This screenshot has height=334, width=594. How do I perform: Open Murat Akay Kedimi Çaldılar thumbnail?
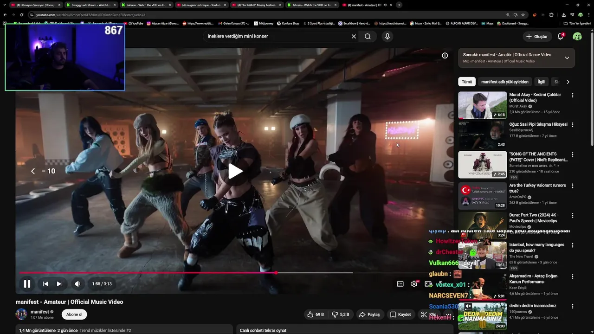tap(483, 105)
